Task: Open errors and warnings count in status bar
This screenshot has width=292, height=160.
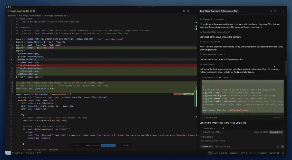Action: [x=30, y=153]
